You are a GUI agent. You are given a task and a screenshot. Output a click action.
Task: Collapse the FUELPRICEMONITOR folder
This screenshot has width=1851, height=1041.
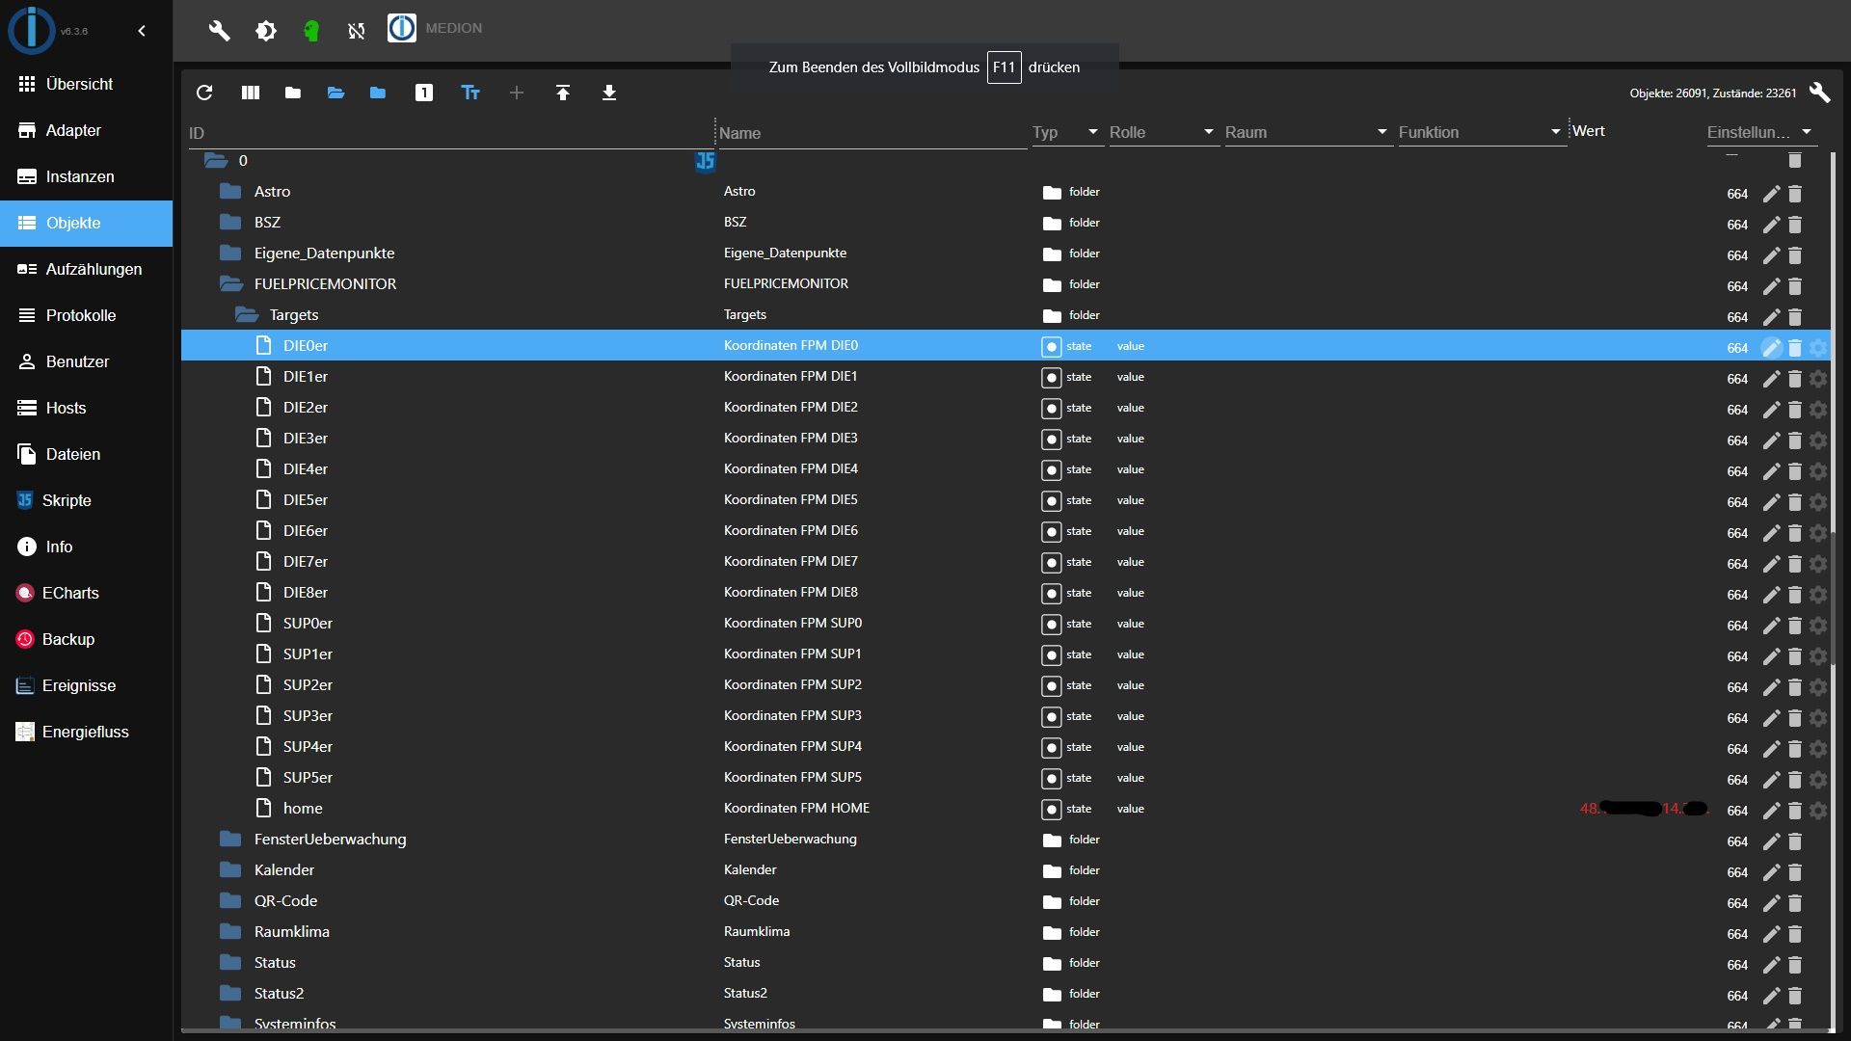click(x=231, y=284)
